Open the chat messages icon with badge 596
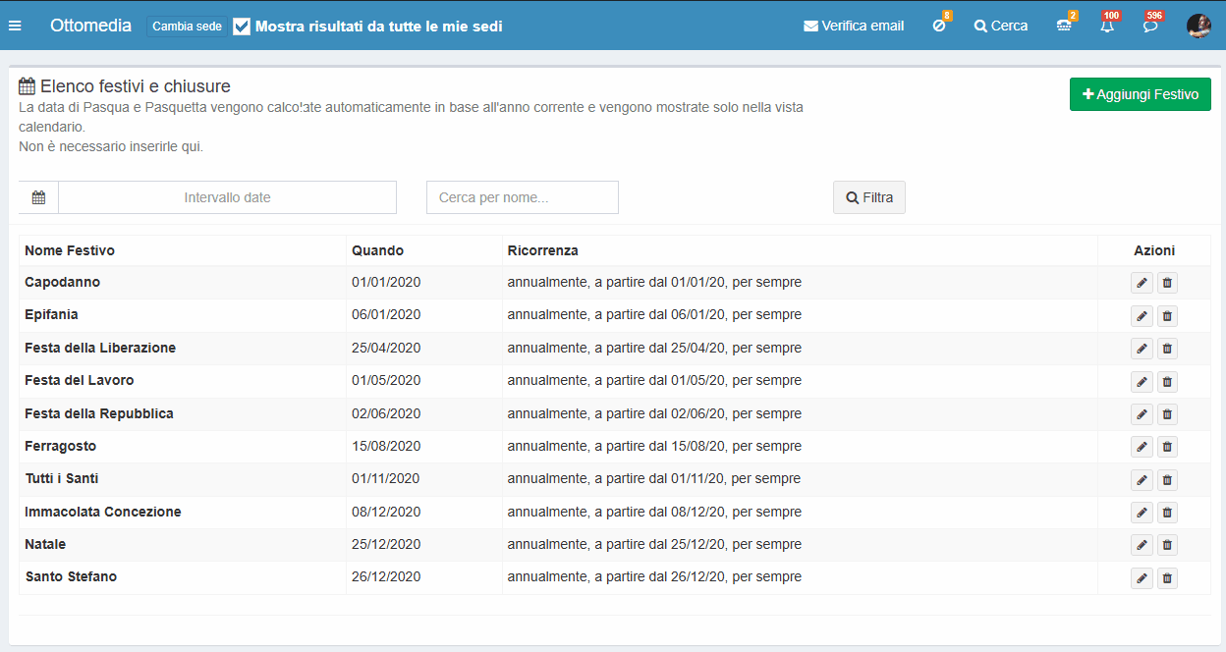This screenshot has width=1226, height=652. [x=1150, y=27]
